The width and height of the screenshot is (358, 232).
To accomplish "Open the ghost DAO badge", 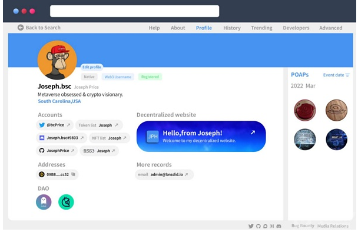I will [x=44, y=202].
